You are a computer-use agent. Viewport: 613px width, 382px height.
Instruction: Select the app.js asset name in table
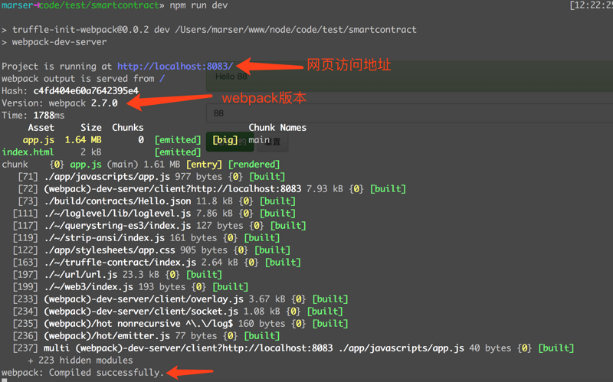click(x=38, y=140)
